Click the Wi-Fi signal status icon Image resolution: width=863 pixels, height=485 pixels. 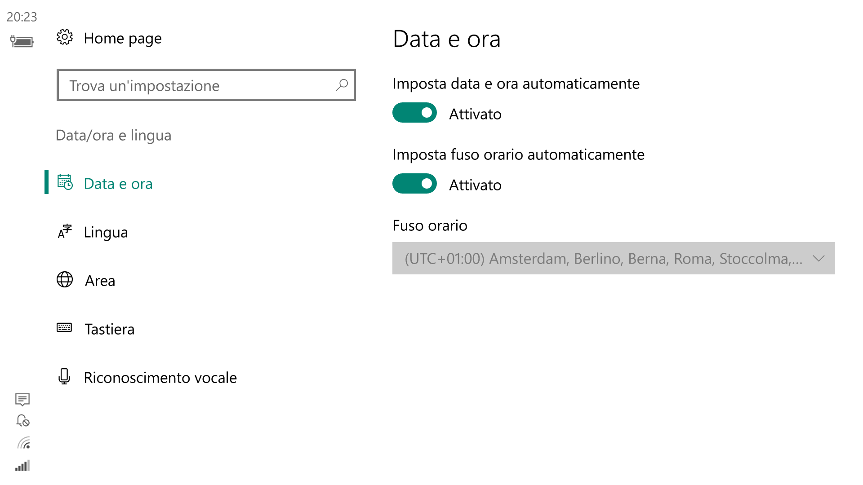(x=24, y=443)
